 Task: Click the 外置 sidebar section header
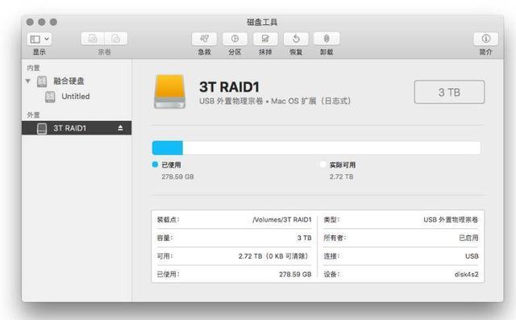(x=33, y=114)
